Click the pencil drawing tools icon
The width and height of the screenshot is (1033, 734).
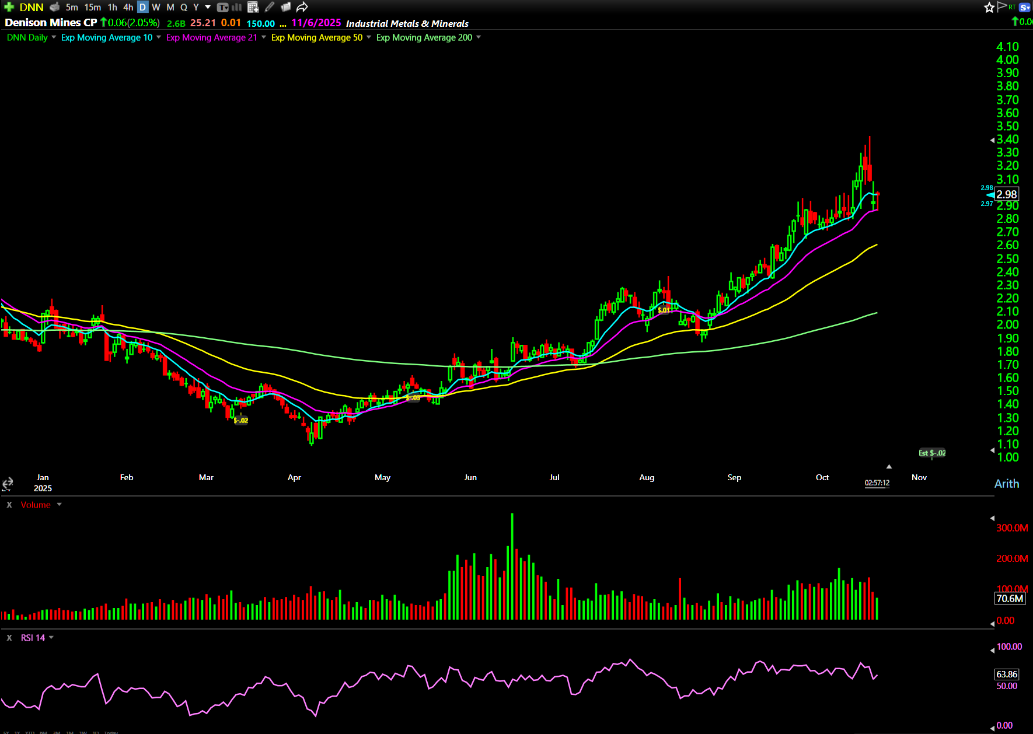[269, 7]
